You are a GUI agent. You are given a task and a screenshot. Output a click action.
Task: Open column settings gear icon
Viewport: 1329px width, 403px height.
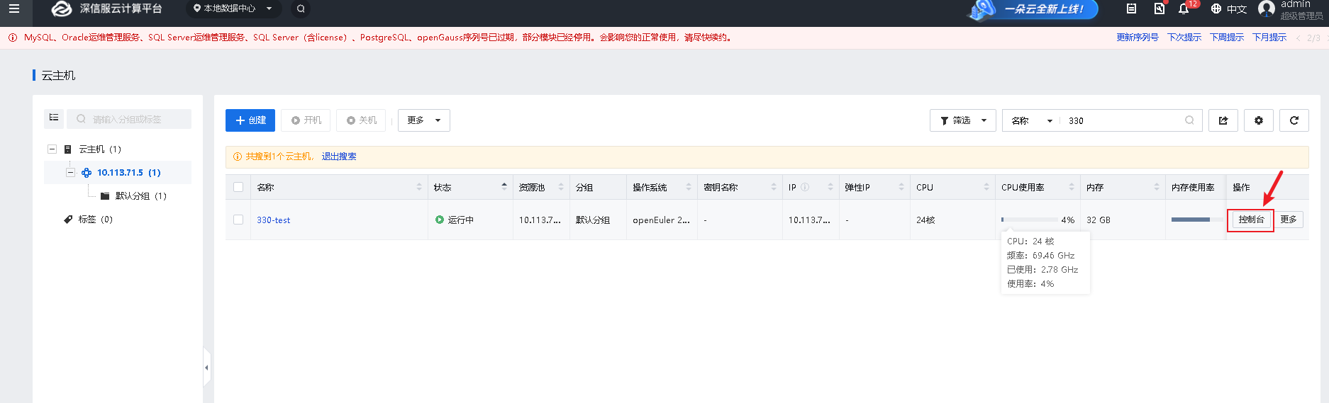[1258, 120]
